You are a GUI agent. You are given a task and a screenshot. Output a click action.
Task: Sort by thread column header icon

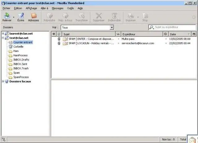[54, 34]
